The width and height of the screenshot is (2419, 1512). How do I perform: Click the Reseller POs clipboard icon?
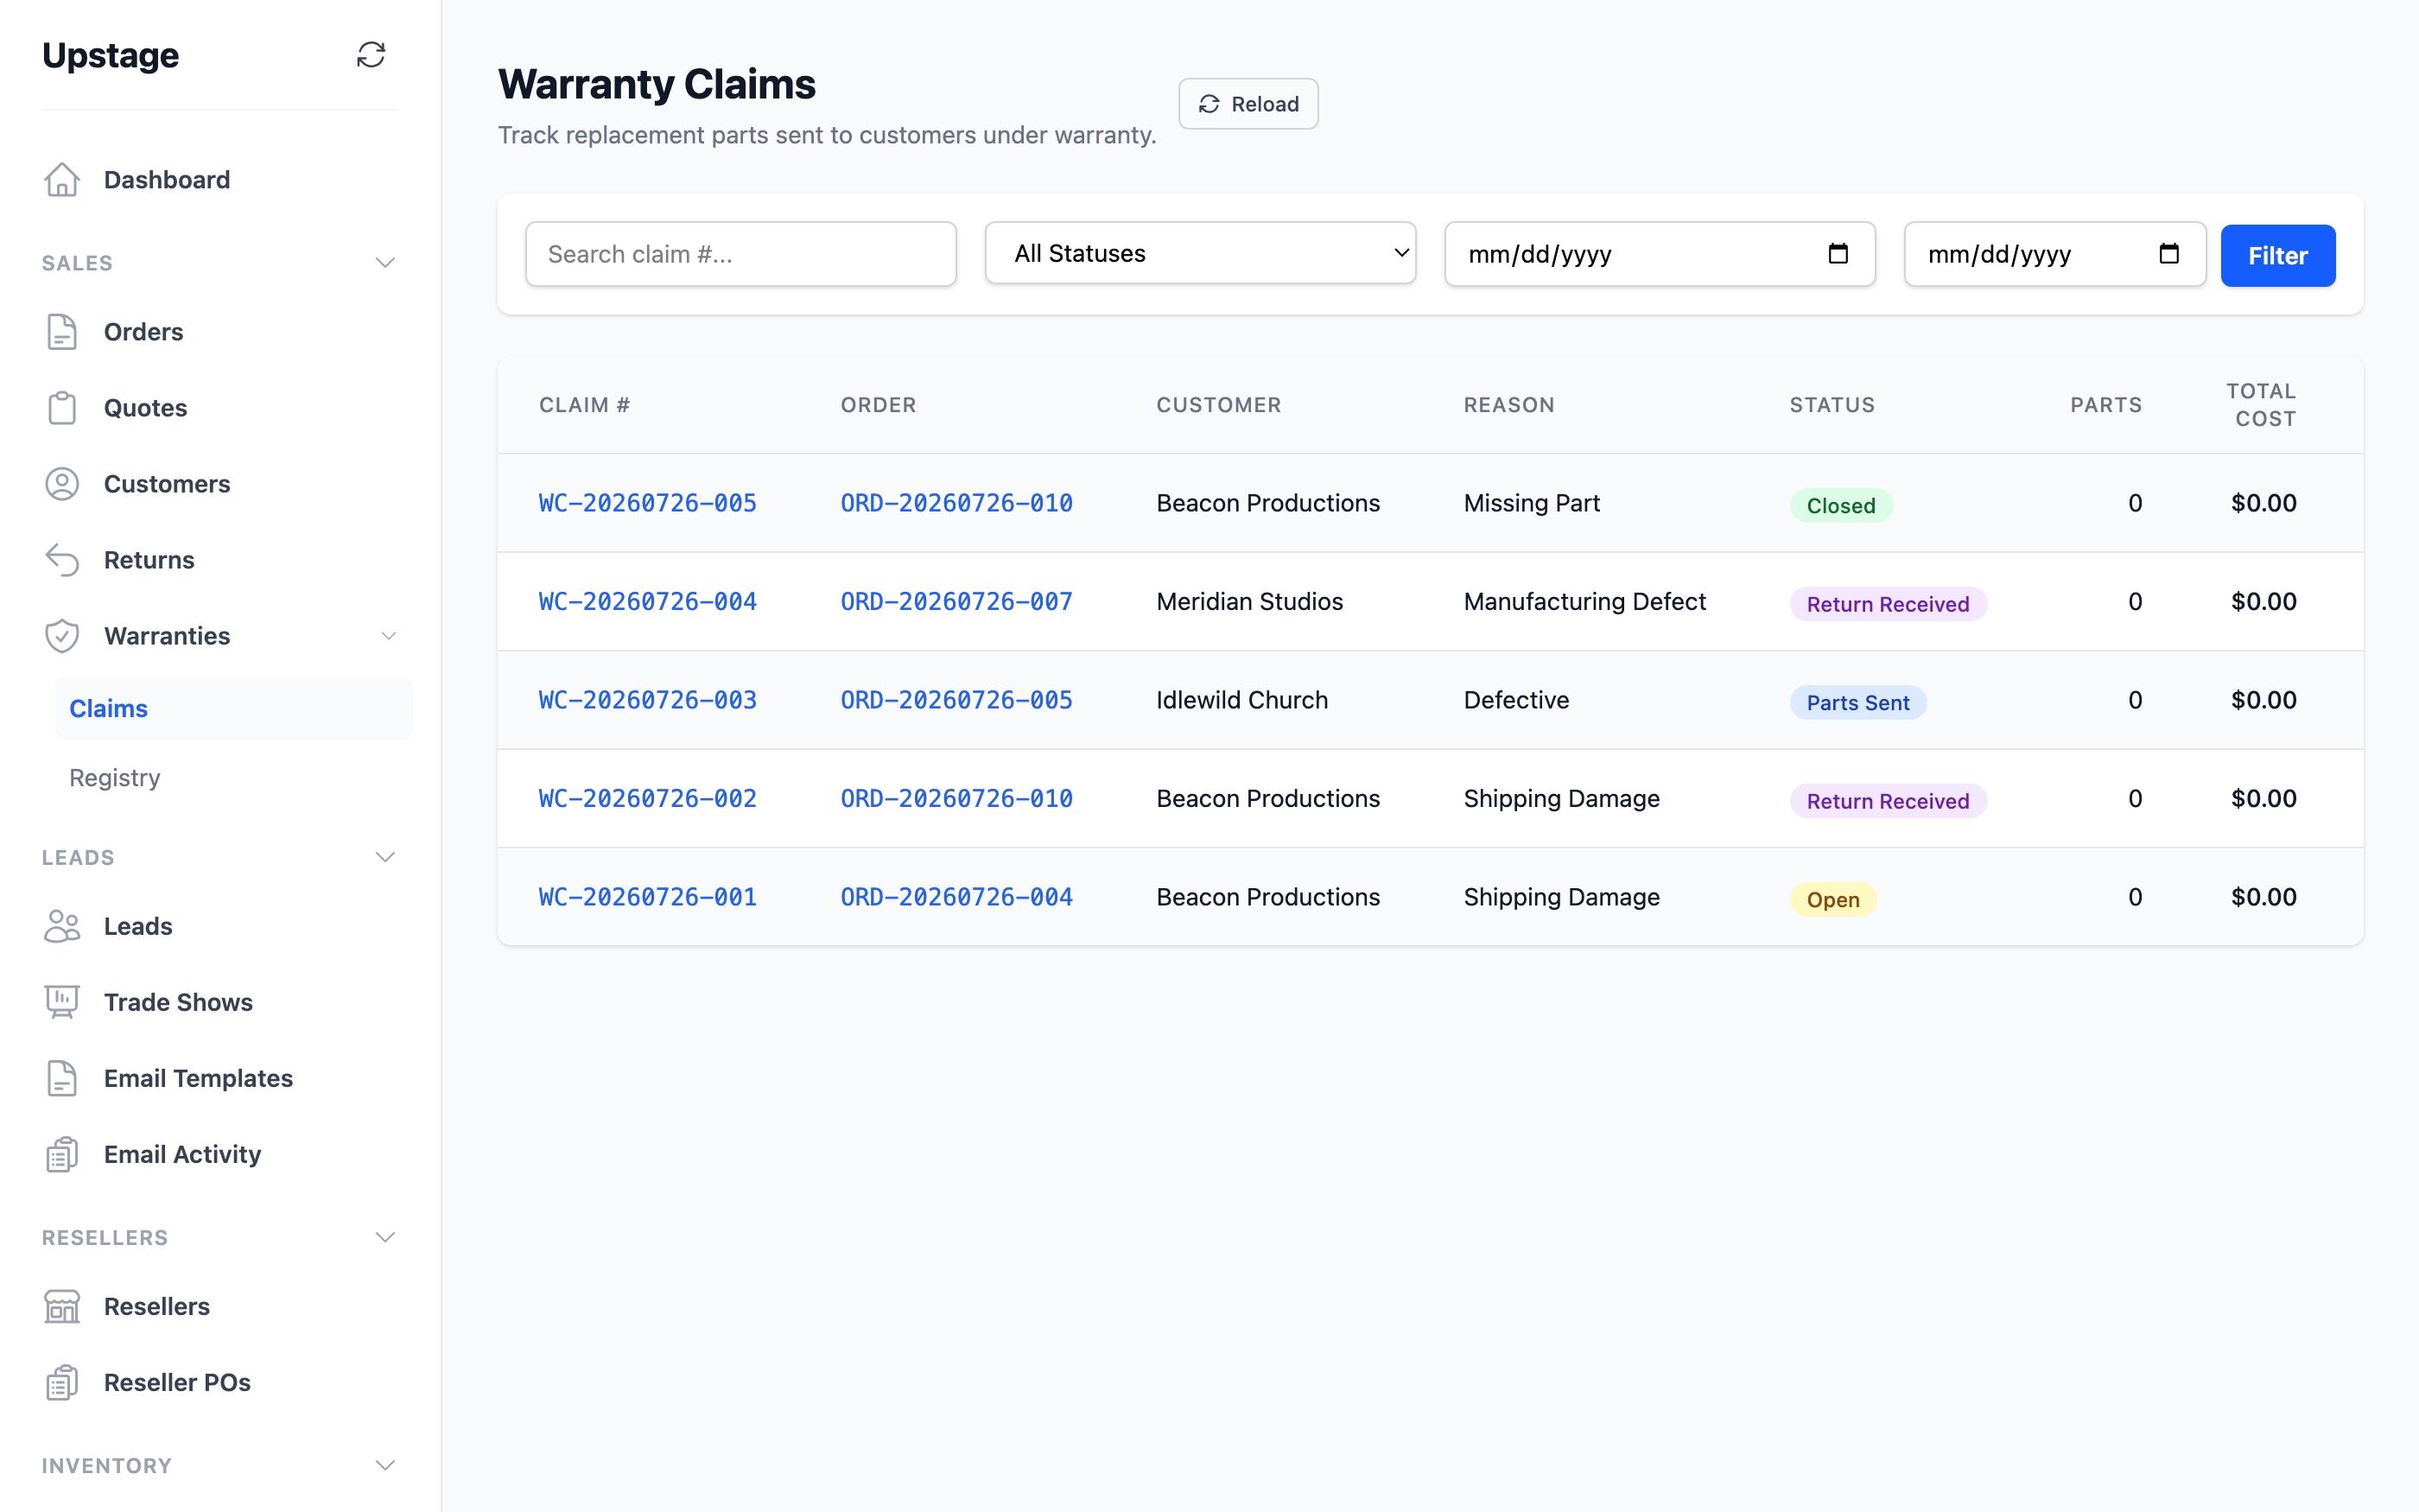coord(62,1382)
